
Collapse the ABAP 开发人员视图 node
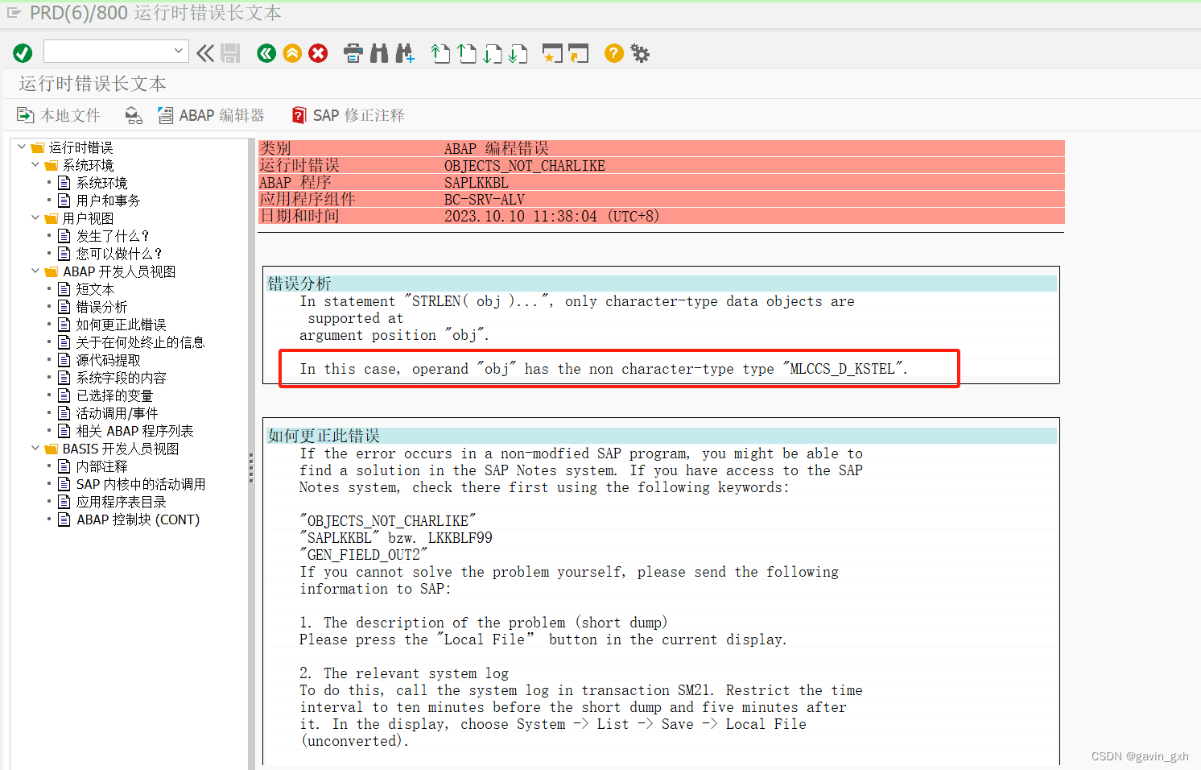[35, 271]
